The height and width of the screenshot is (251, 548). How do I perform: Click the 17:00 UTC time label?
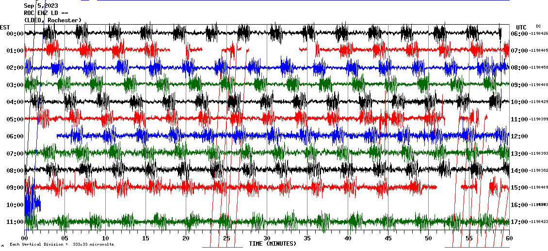click(x=519, y=221)
